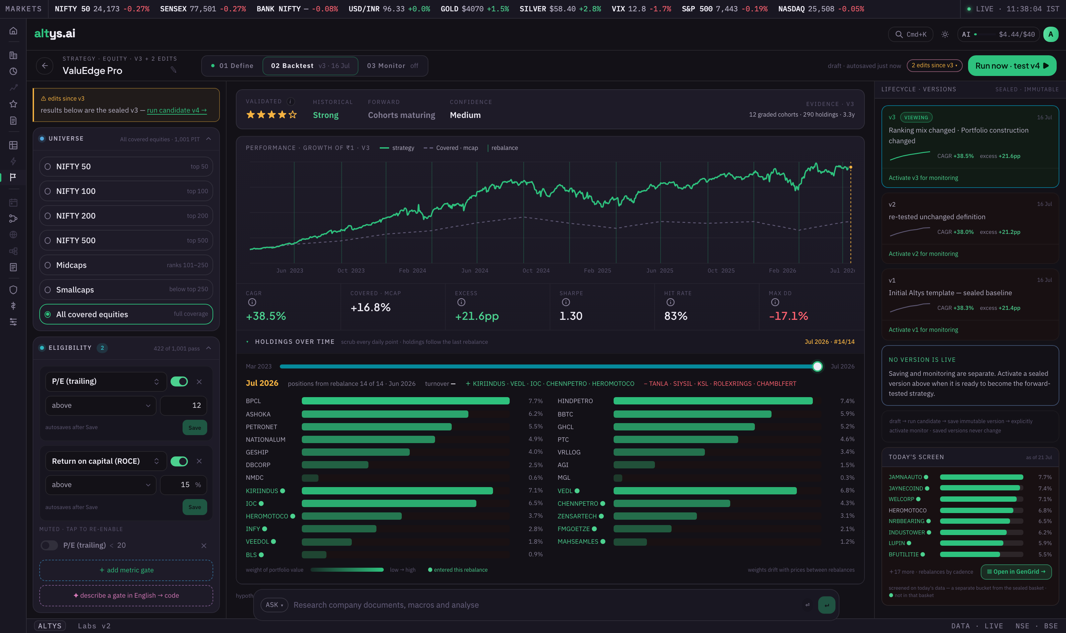Open the sliders settings sidebar icon

(13, 322)
